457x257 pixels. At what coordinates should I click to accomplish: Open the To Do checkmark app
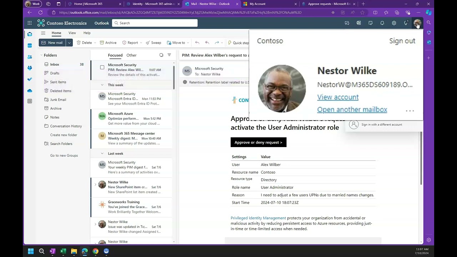point(30,79)
